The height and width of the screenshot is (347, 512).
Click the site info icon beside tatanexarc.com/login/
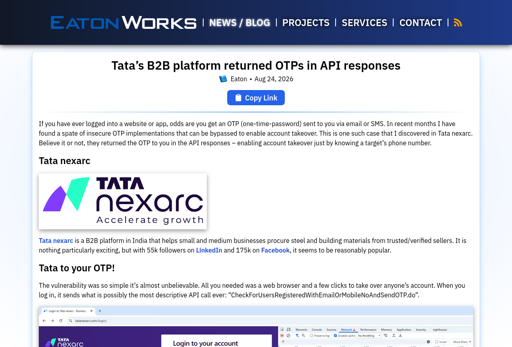click(71, 321)
